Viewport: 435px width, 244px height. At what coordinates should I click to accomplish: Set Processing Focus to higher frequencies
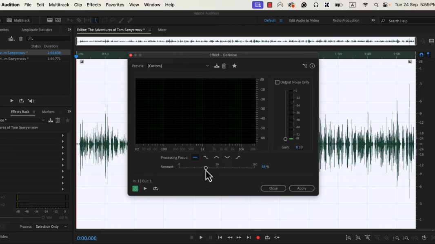tap(238, 157)
